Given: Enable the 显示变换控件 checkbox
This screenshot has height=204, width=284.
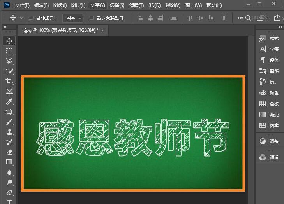Looking at the screenshot, I should point(92,18).
